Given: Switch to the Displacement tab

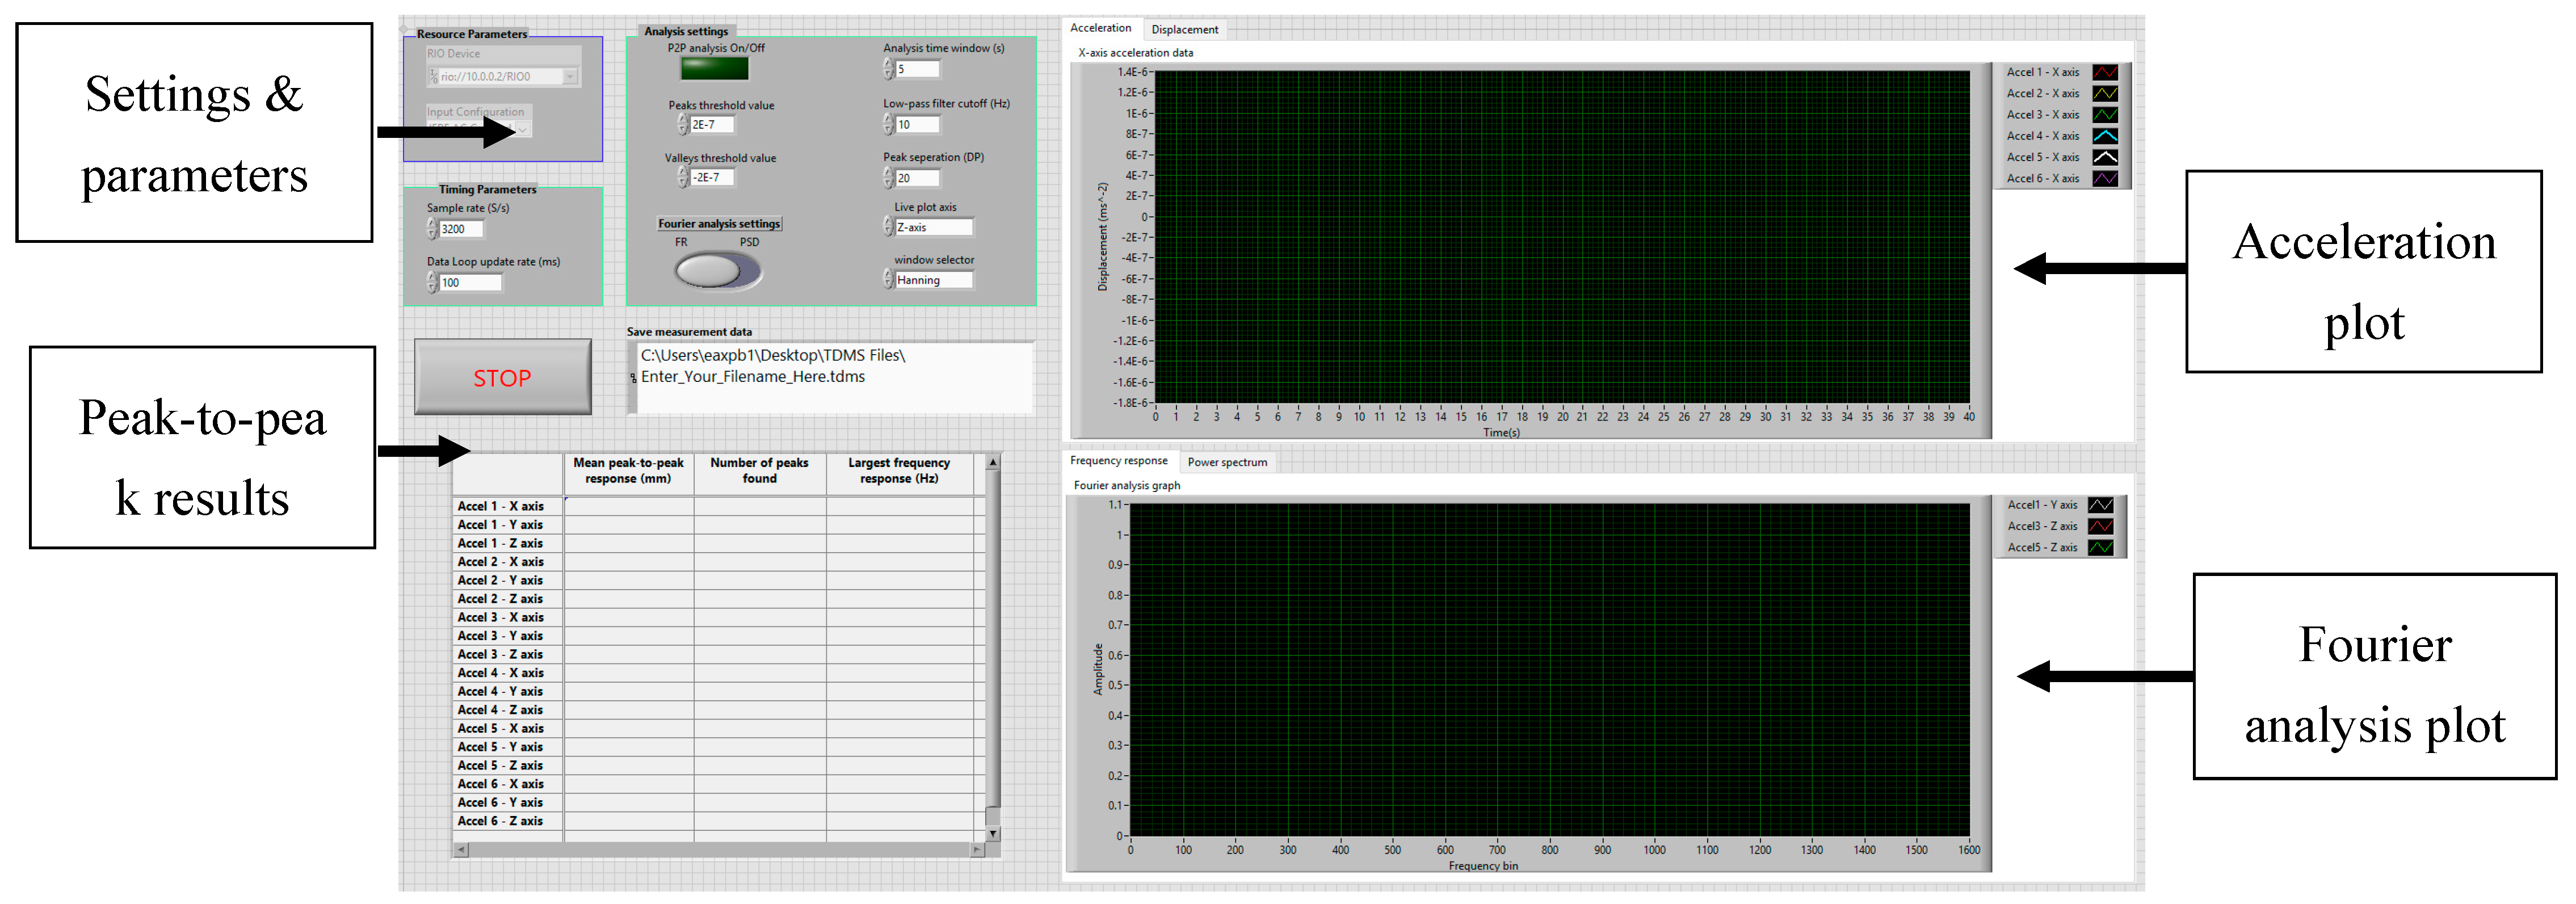Looking at the screenshot, I should [1184, 29].
